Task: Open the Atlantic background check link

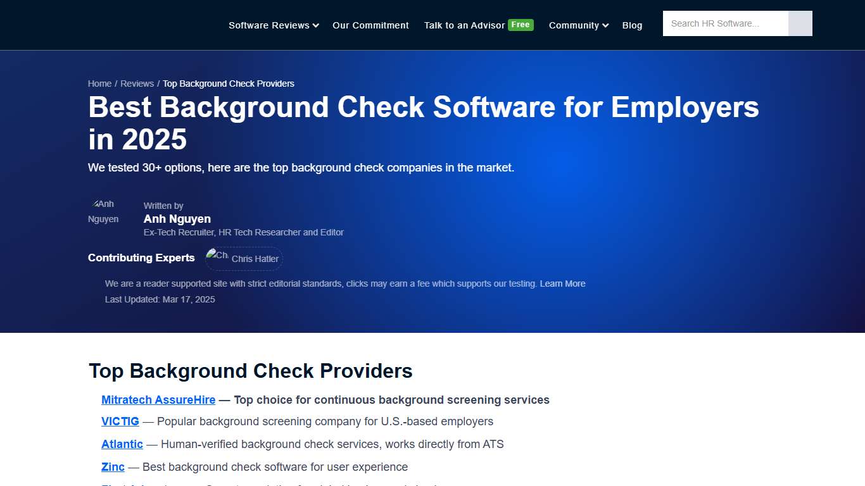Action: pos(122,444)
